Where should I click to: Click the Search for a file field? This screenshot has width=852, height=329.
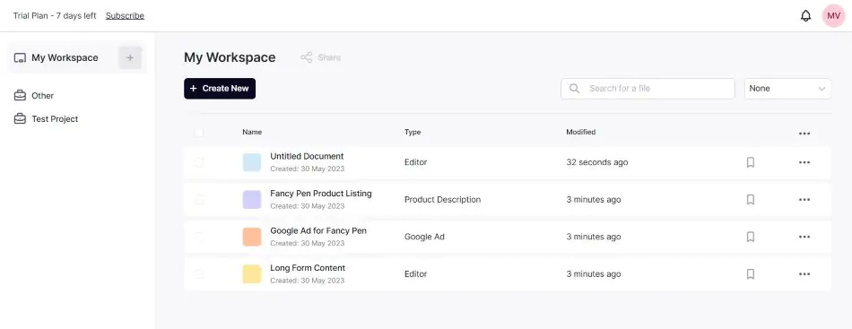[648, 89]
